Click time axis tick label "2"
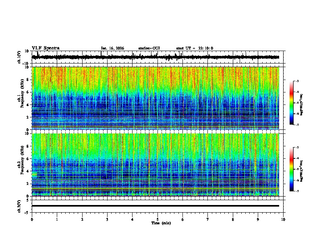This screenshot has width=319, height=246. click(82, 219)
